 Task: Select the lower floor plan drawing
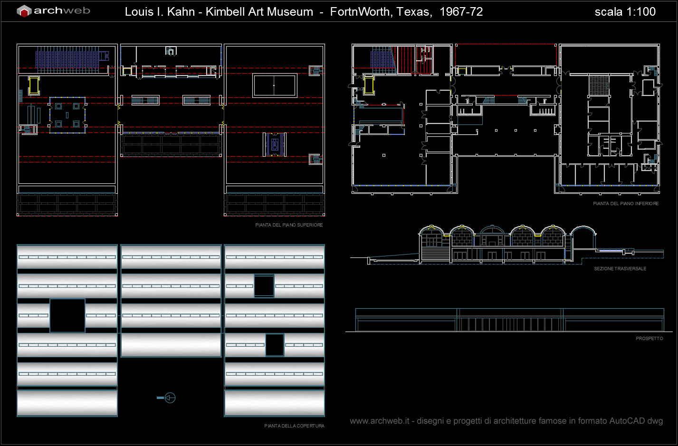click(506, 119)
